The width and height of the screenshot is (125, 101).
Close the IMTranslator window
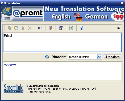point(122,3)
